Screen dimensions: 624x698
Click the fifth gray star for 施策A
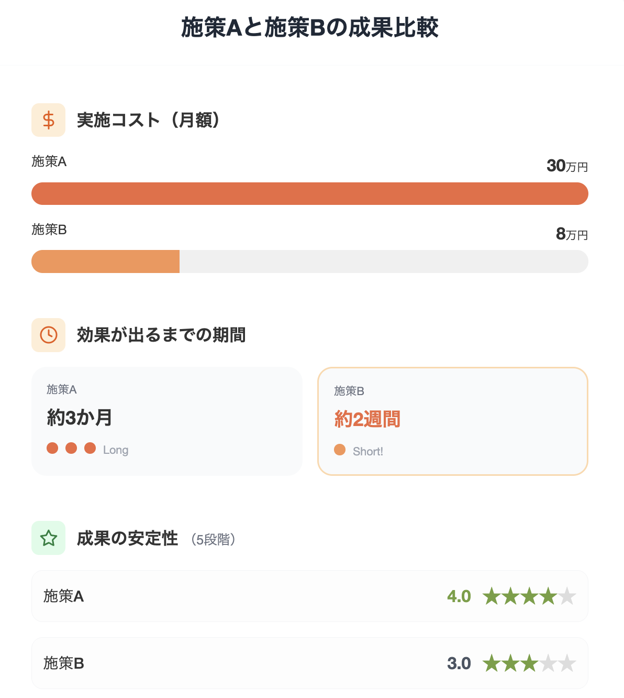coord(567,596)
